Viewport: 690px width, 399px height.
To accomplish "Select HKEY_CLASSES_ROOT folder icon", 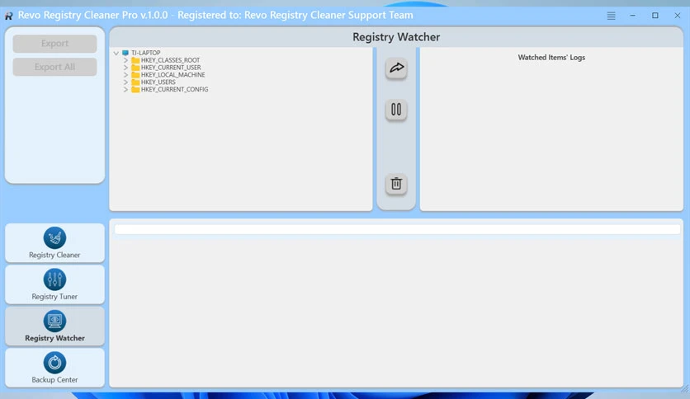I will coord(135,60).
